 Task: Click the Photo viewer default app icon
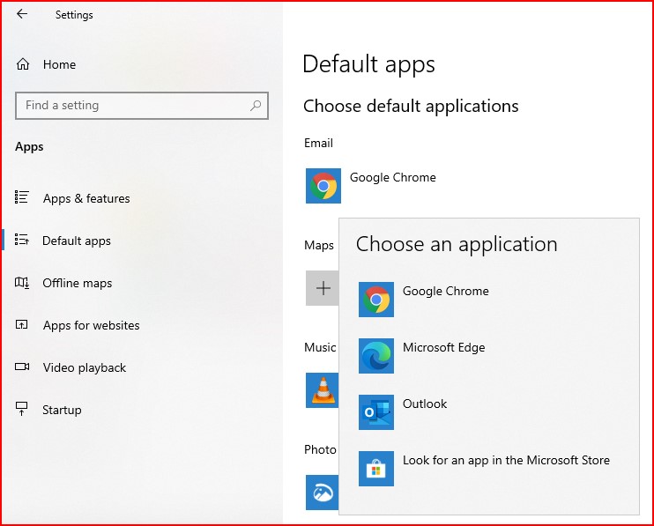[323, 493]
